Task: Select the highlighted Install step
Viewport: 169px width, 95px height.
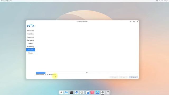Action: pos(31,50)
